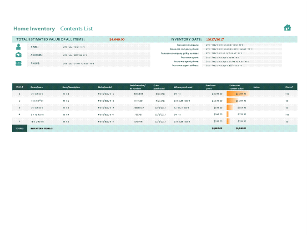Click the Purchase price column header

coord(211,87)
